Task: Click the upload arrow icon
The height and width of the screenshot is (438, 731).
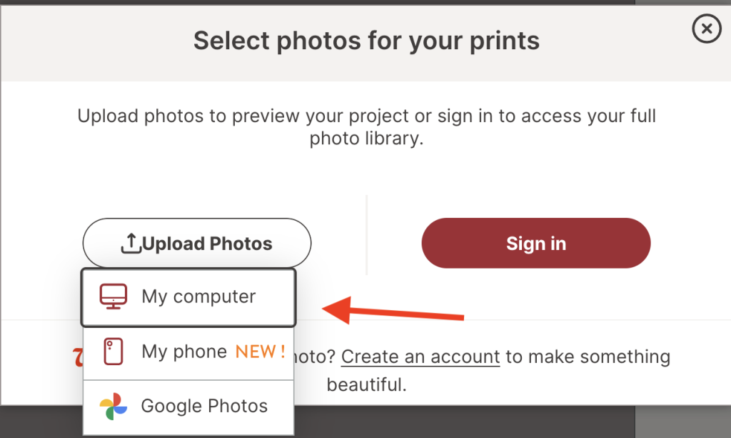Action: tap(131, 244)
